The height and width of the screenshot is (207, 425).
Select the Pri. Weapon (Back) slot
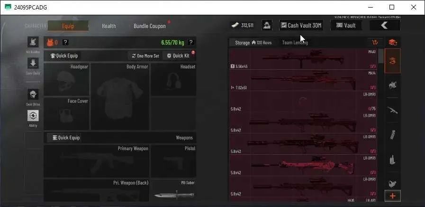tap(97, 190)
